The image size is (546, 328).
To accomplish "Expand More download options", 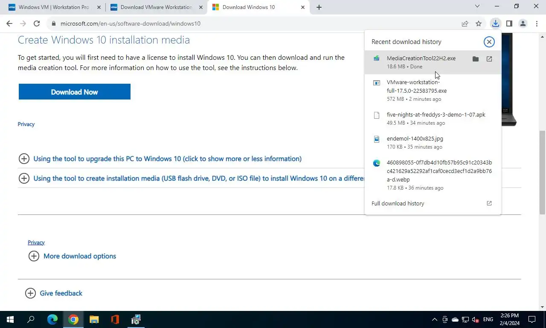I will (72, 256).
